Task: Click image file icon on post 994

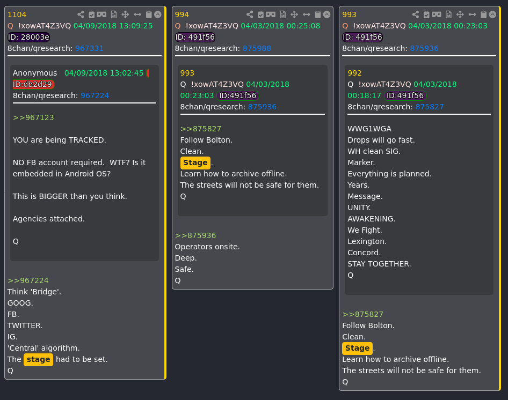Action: [283, 14]
